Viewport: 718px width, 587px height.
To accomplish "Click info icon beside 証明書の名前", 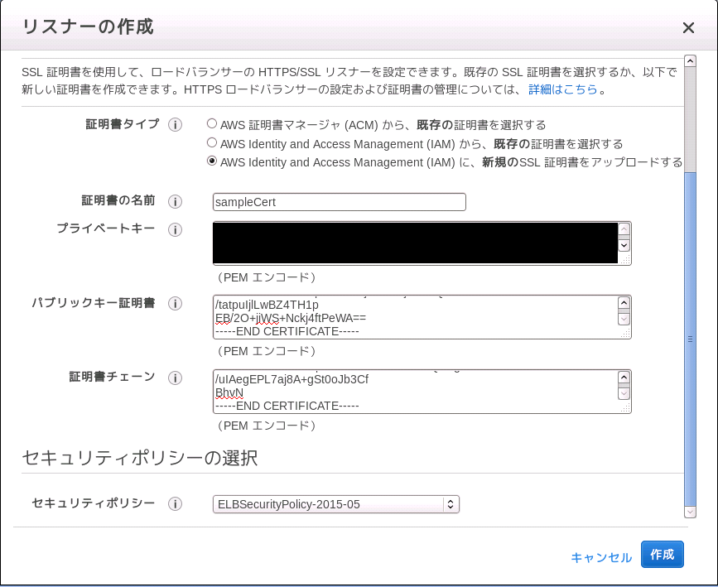I will click(x=175, y=202).
